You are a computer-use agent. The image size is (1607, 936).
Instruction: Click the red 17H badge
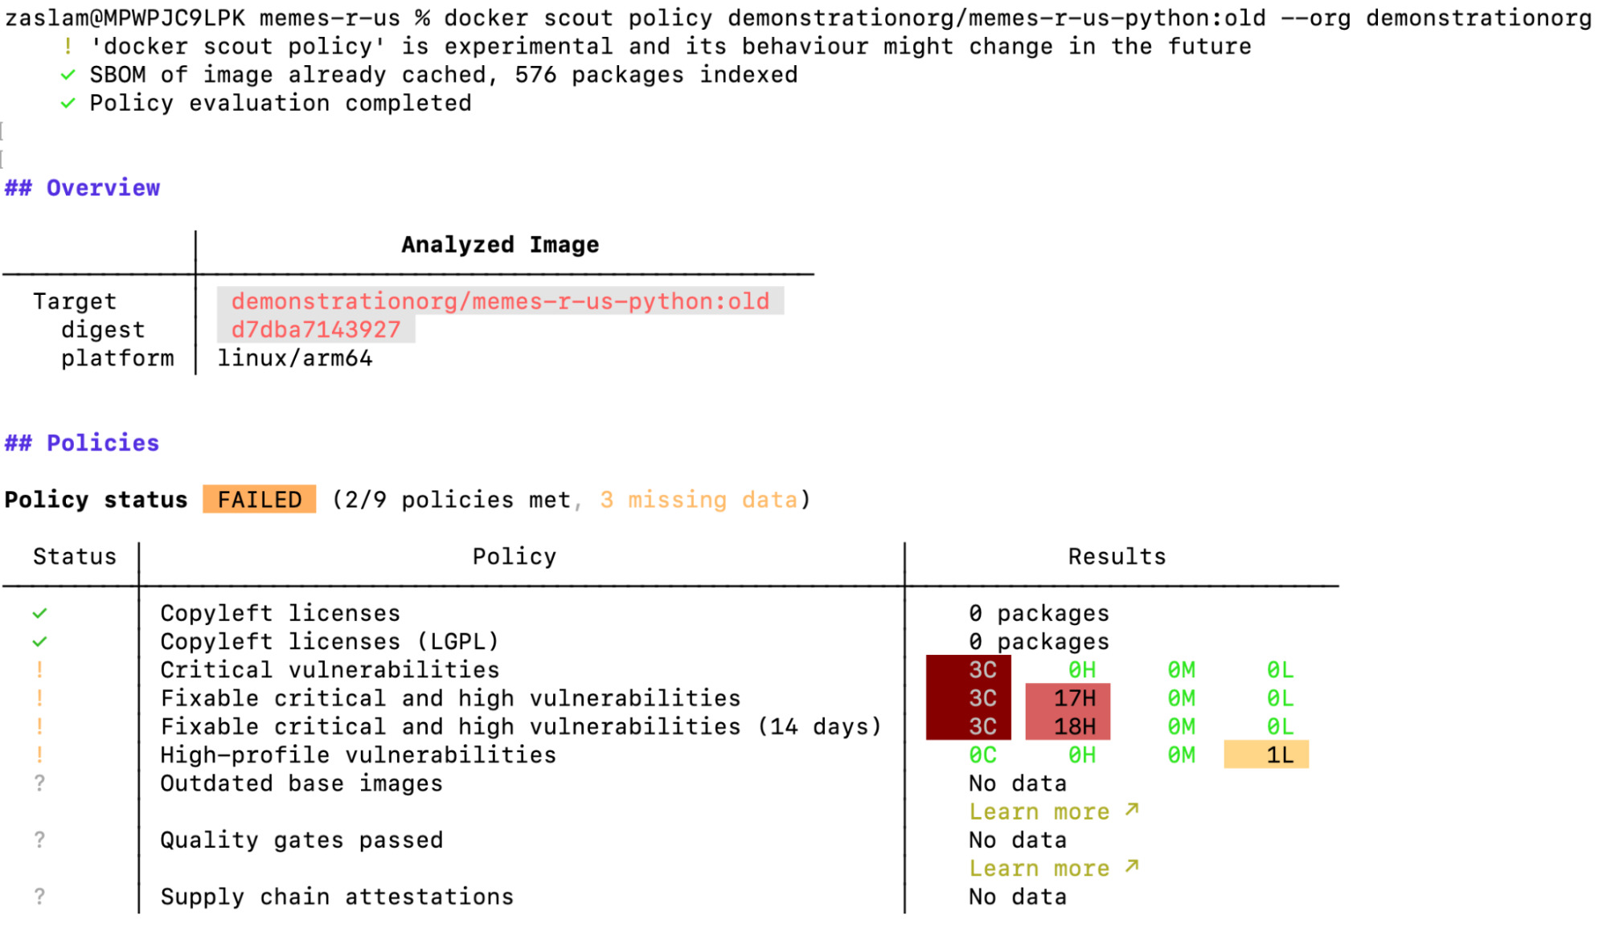tap(1068, 698)
